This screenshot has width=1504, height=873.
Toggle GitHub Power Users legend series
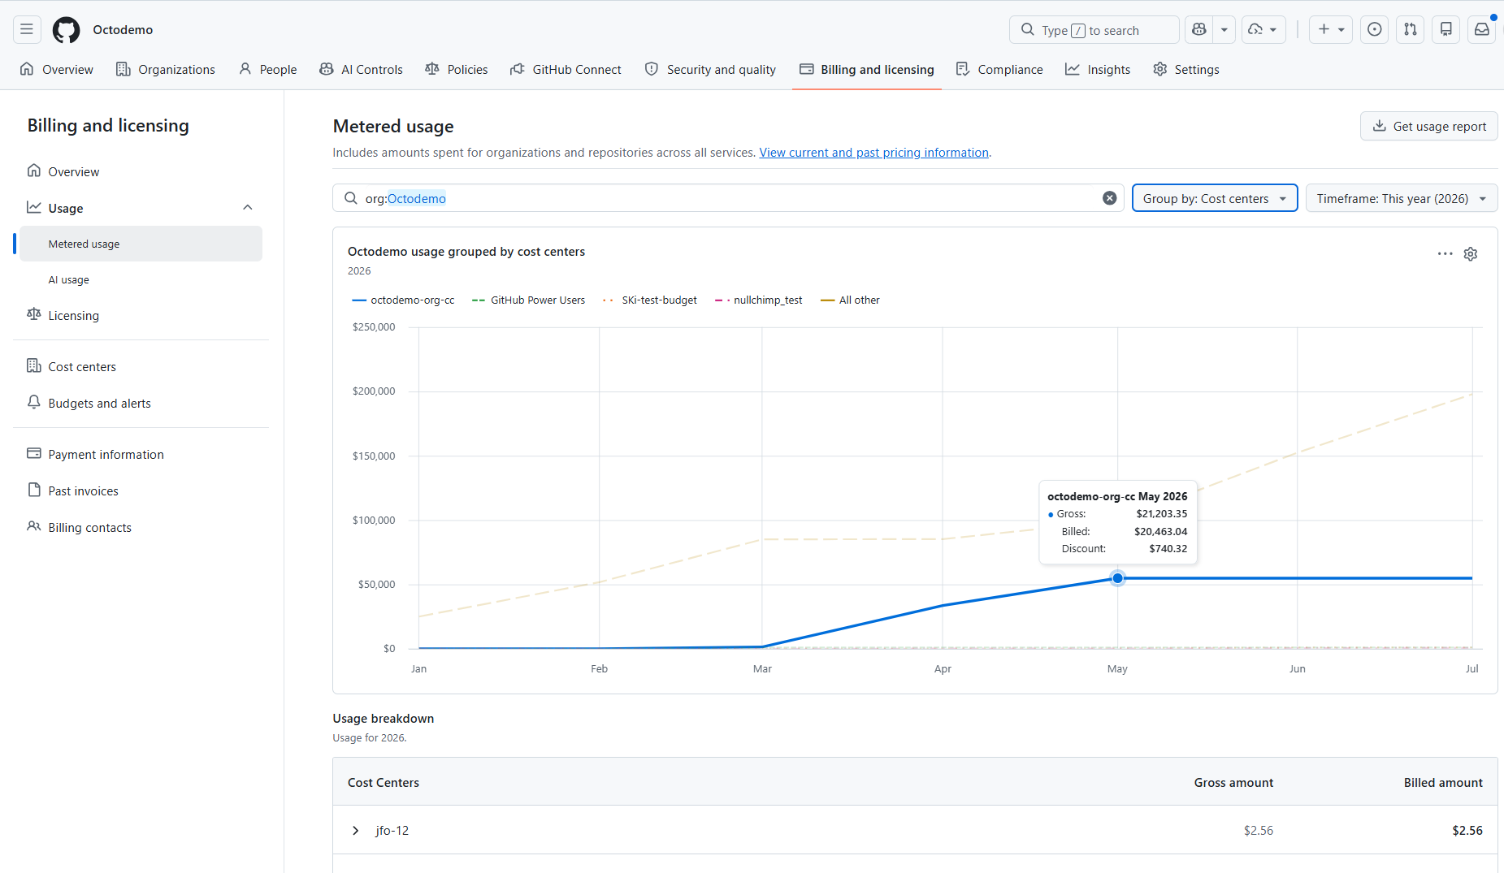click(x=528, y=300)
